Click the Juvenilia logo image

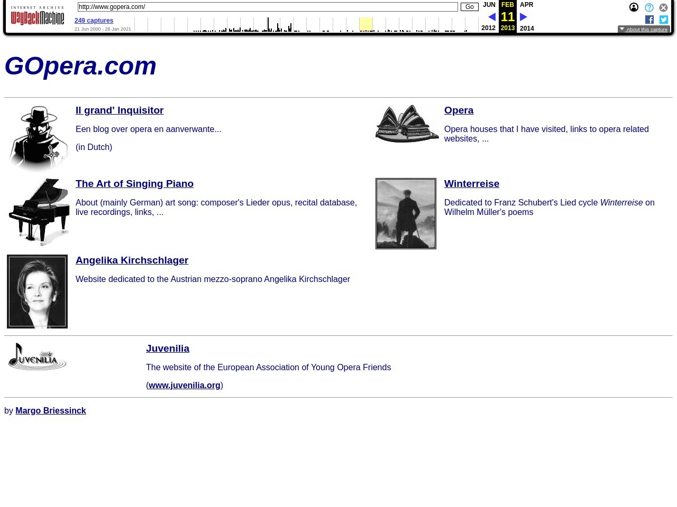[38, 356]
